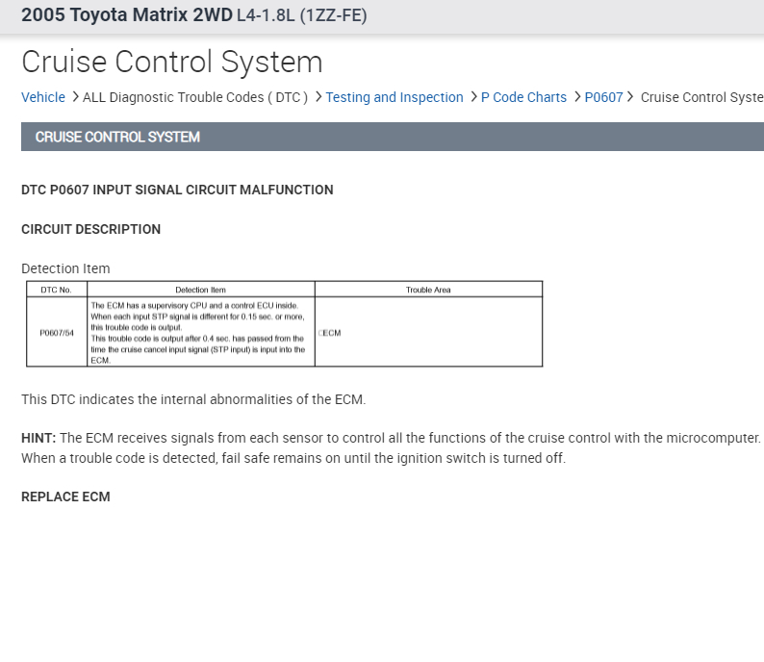Click the truncated Cruise Control System breadcrumb
The width and height of the screenshot is (764, 662).
click(x=701, y=97)
